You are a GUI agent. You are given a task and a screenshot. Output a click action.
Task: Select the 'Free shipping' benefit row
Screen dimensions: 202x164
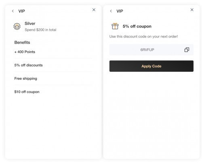click(x=53, y=79)
